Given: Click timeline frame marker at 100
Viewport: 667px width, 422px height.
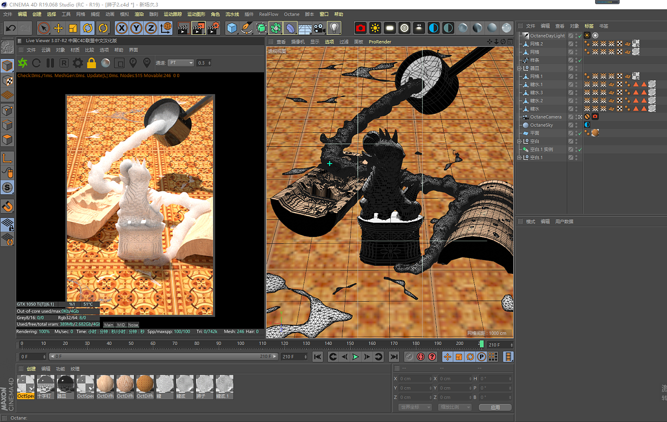Looking at the screenshot, I should click(x=240, y=344).
